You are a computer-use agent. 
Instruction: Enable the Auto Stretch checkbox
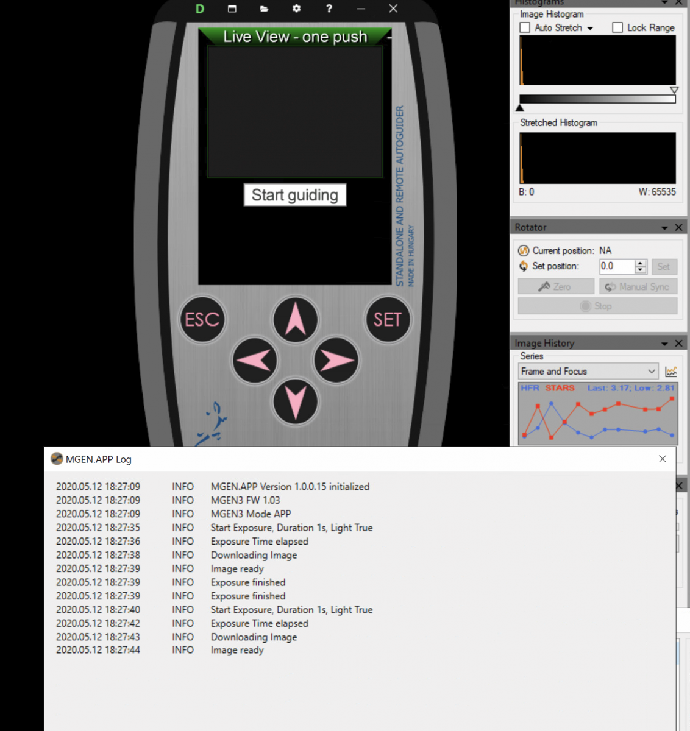[525, 27]
